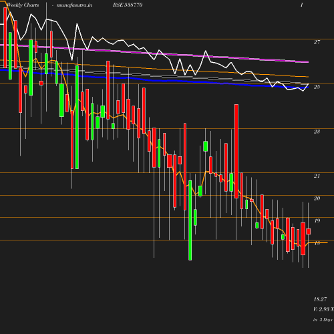Click the price axis label 27
Viewport: 334px width, 334px height.
[x=317, y=42]
